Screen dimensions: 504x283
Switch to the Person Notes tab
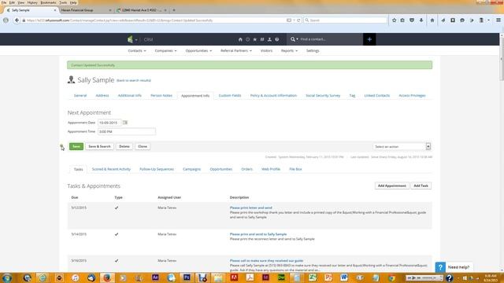pos(161,96)
